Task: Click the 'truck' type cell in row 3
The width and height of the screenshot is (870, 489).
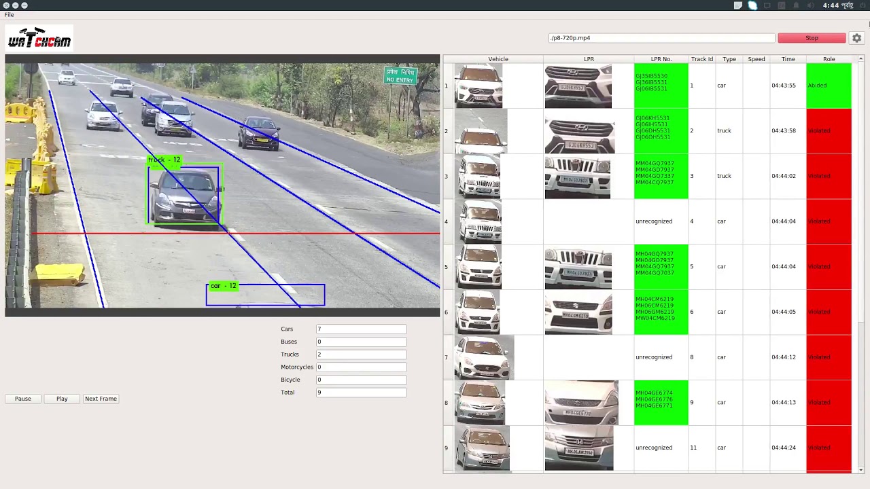Action: click(729, 176)
